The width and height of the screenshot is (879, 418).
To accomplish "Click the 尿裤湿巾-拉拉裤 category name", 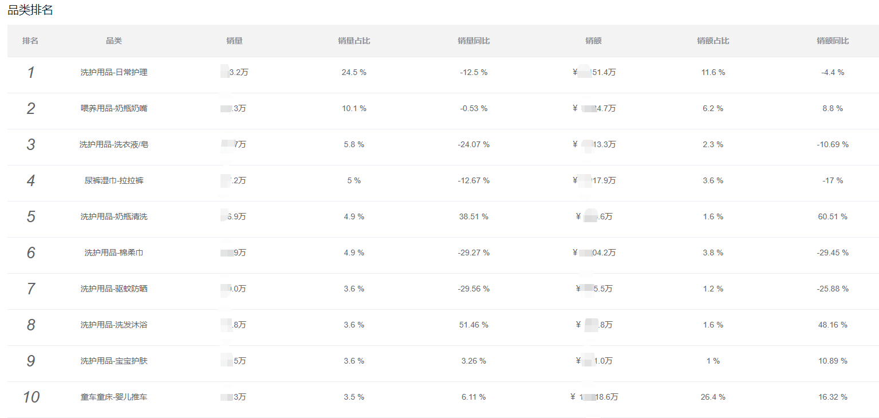I will (114, 180).
